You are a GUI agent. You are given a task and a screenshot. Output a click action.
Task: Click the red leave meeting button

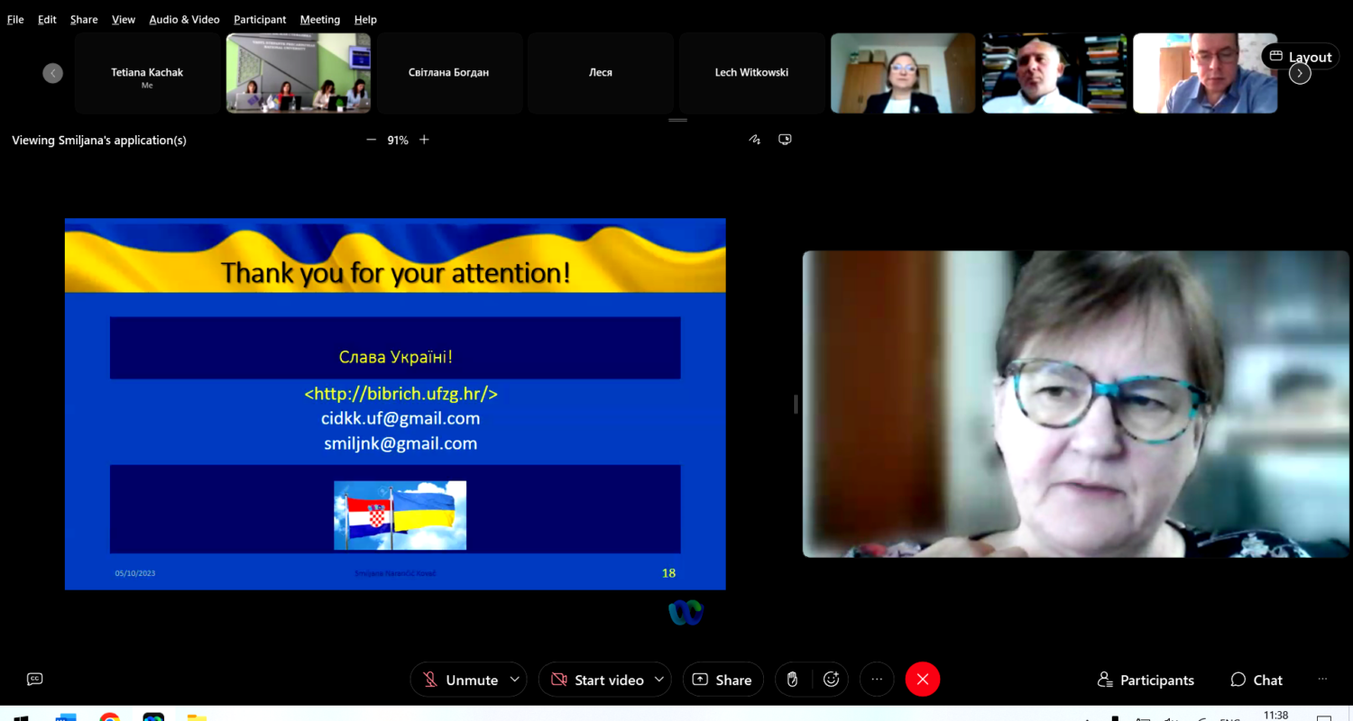(923, 680)
